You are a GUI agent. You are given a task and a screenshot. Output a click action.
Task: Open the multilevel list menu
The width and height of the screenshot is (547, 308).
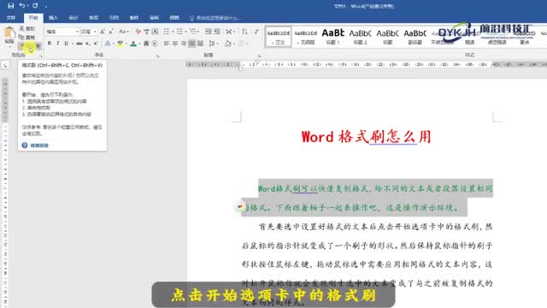193,32
